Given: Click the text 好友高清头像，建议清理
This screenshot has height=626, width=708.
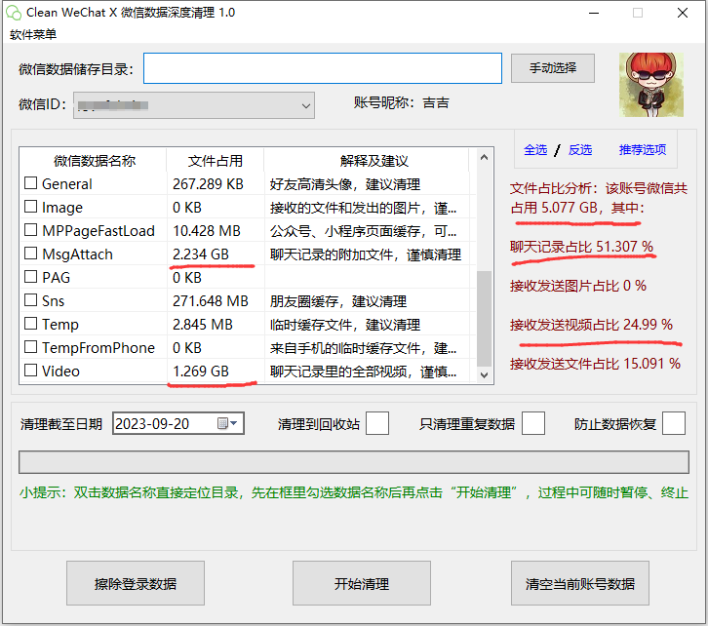Looking at the screenshot, I should click(x=345, y=184).
